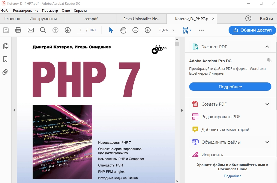Screen dimensions: 277x183
Task: Switch to the Инструменты tab
Action: coord(43,19)
